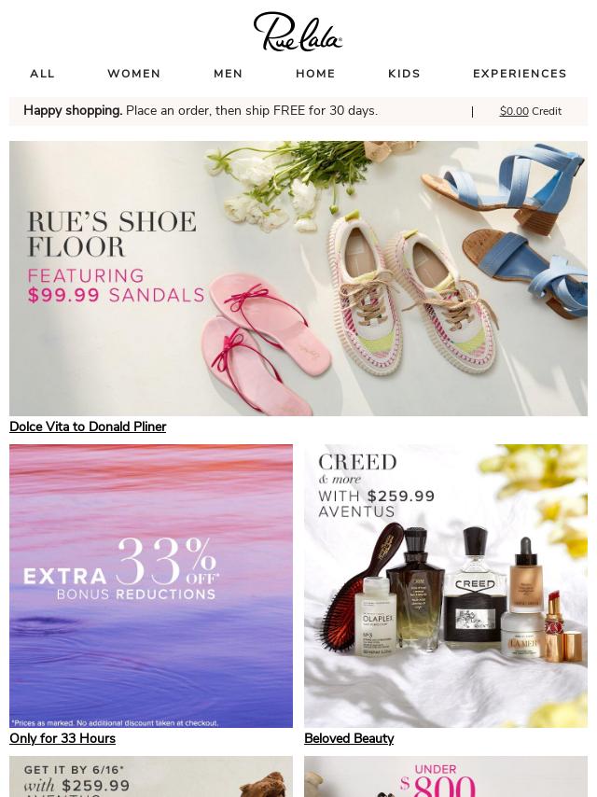This screenshot has width=597, height=797.
Task: Select the MEN navigation item
Action: tap(229, 74)
